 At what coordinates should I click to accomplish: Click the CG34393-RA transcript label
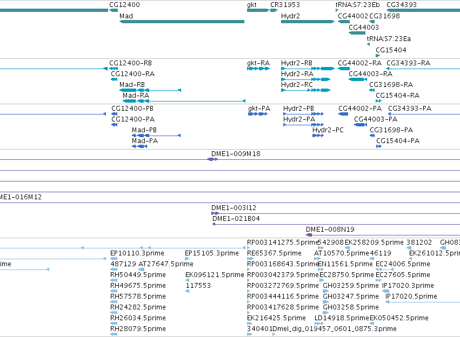tap(408, 63)
